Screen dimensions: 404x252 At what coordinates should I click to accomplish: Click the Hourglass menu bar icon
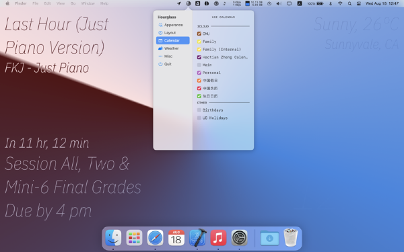click(x=189, y=3)
